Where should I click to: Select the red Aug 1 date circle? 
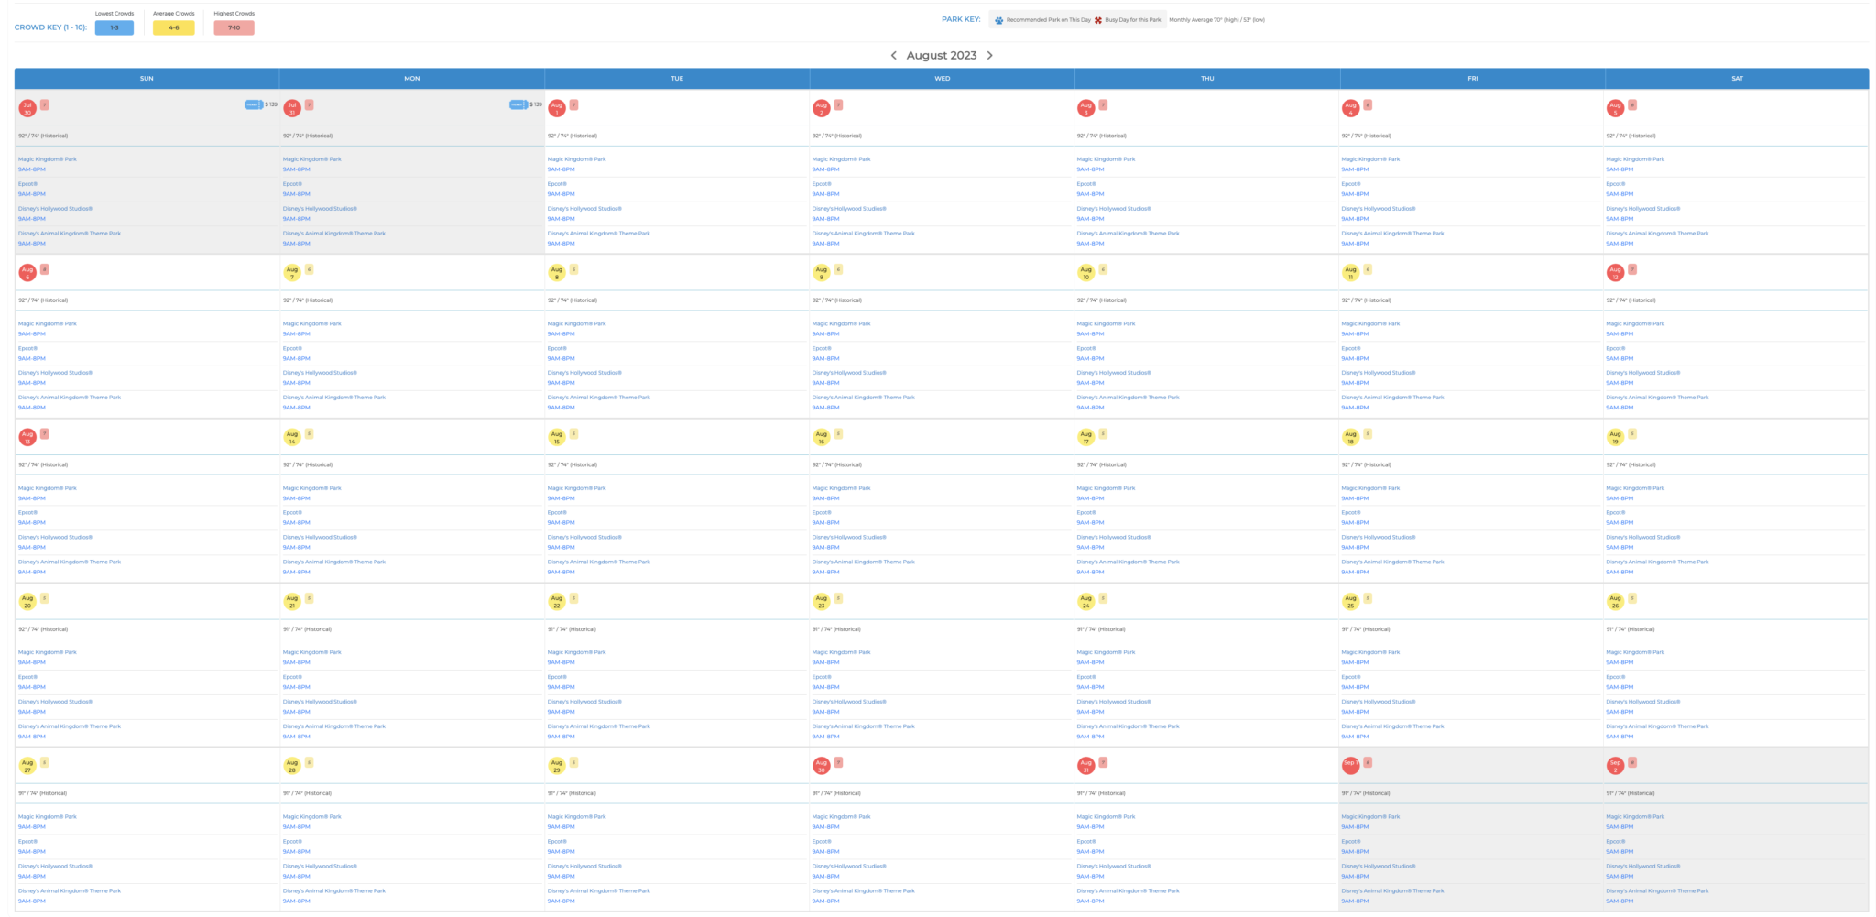[x=557, y=108]
